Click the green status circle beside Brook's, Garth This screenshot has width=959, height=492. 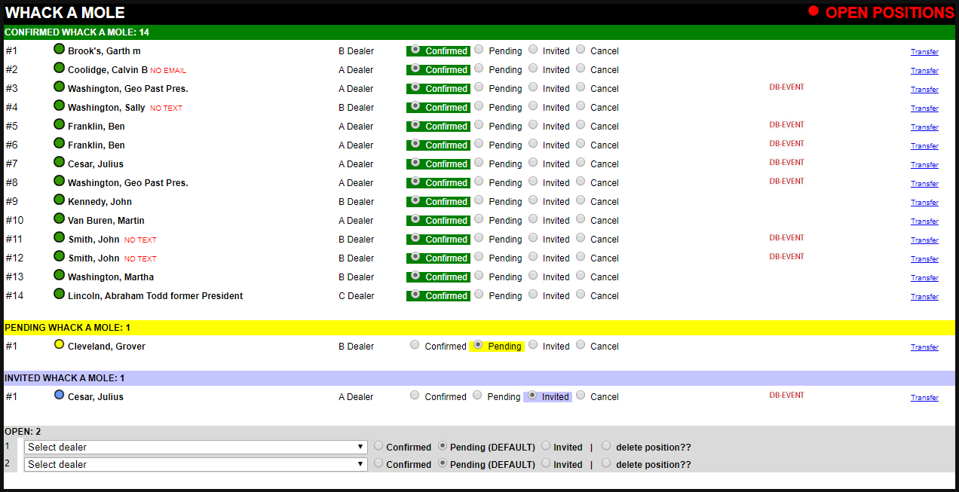tap(60, 49)
